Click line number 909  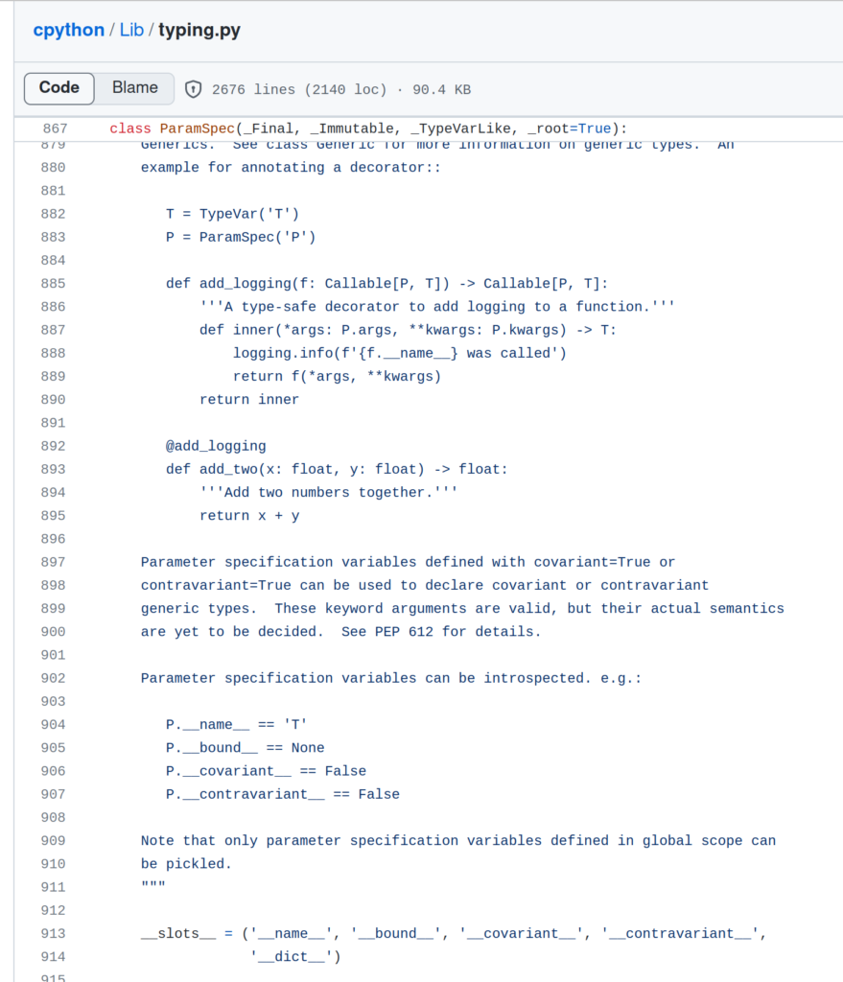pyautogui.click(x=54, y=840)
